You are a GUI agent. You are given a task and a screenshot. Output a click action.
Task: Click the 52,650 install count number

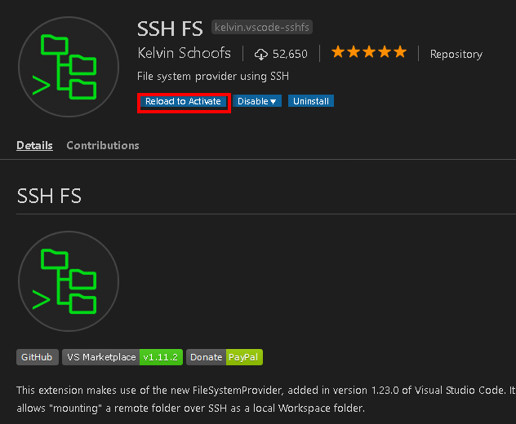290,54
